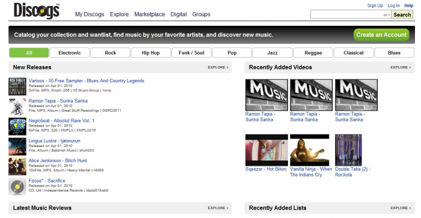Image resolution: width=421 pixels, height=218 pixels.
Task: Select the Blues genre tab
Action: point(394,53)
